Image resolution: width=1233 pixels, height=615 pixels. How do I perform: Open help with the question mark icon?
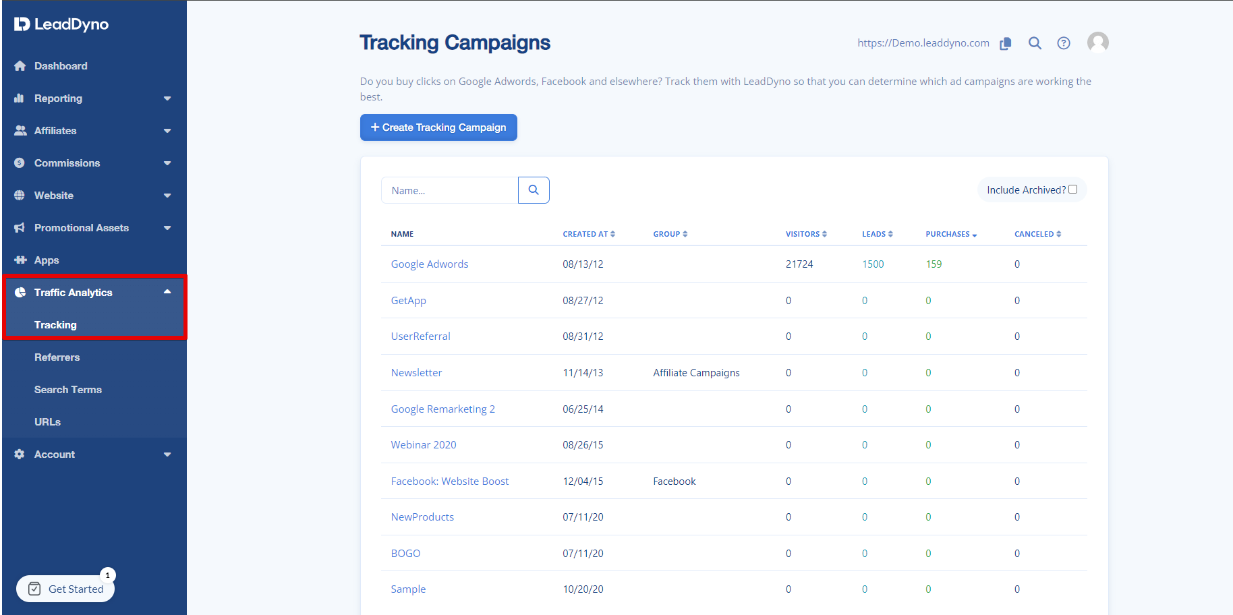1064,43
